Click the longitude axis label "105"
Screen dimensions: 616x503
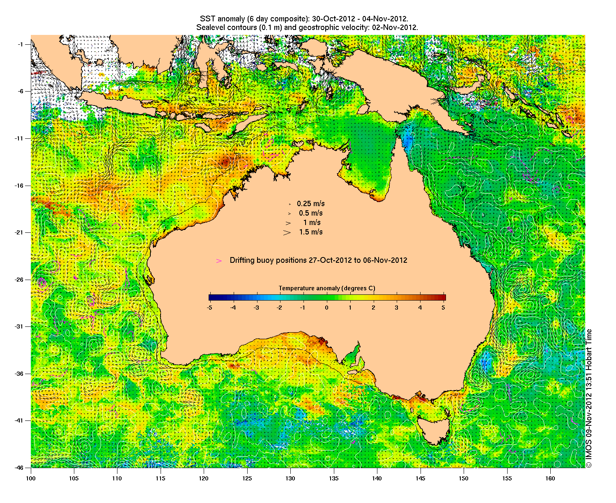[x=74, y=478]
